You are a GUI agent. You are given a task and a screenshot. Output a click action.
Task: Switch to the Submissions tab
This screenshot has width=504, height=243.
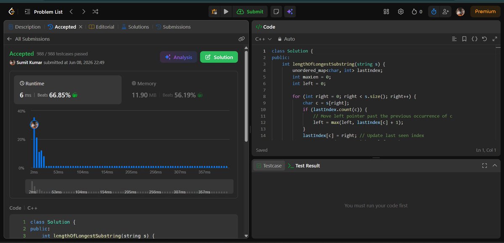[x=173, y=27]
